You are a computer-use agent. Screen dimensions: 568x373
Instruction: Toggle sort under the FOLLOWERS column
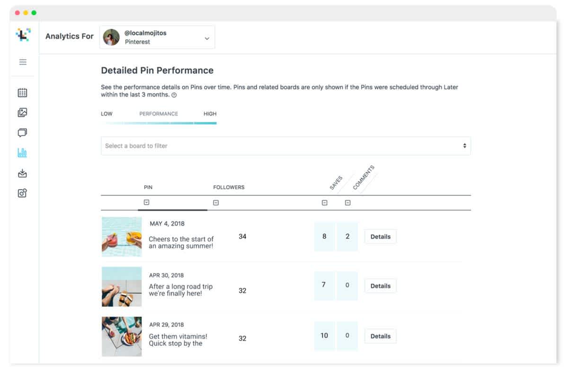click(x=216, y=203)
